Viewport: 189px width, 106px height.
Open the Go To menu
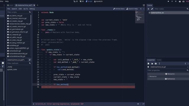pyautogui.click(x=26, y=9)
